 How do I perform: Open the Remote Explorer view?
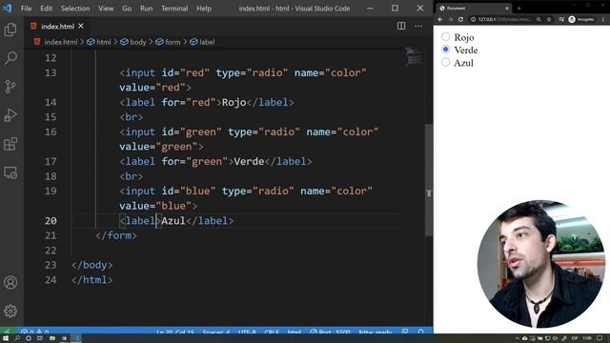tap(10, 172)
